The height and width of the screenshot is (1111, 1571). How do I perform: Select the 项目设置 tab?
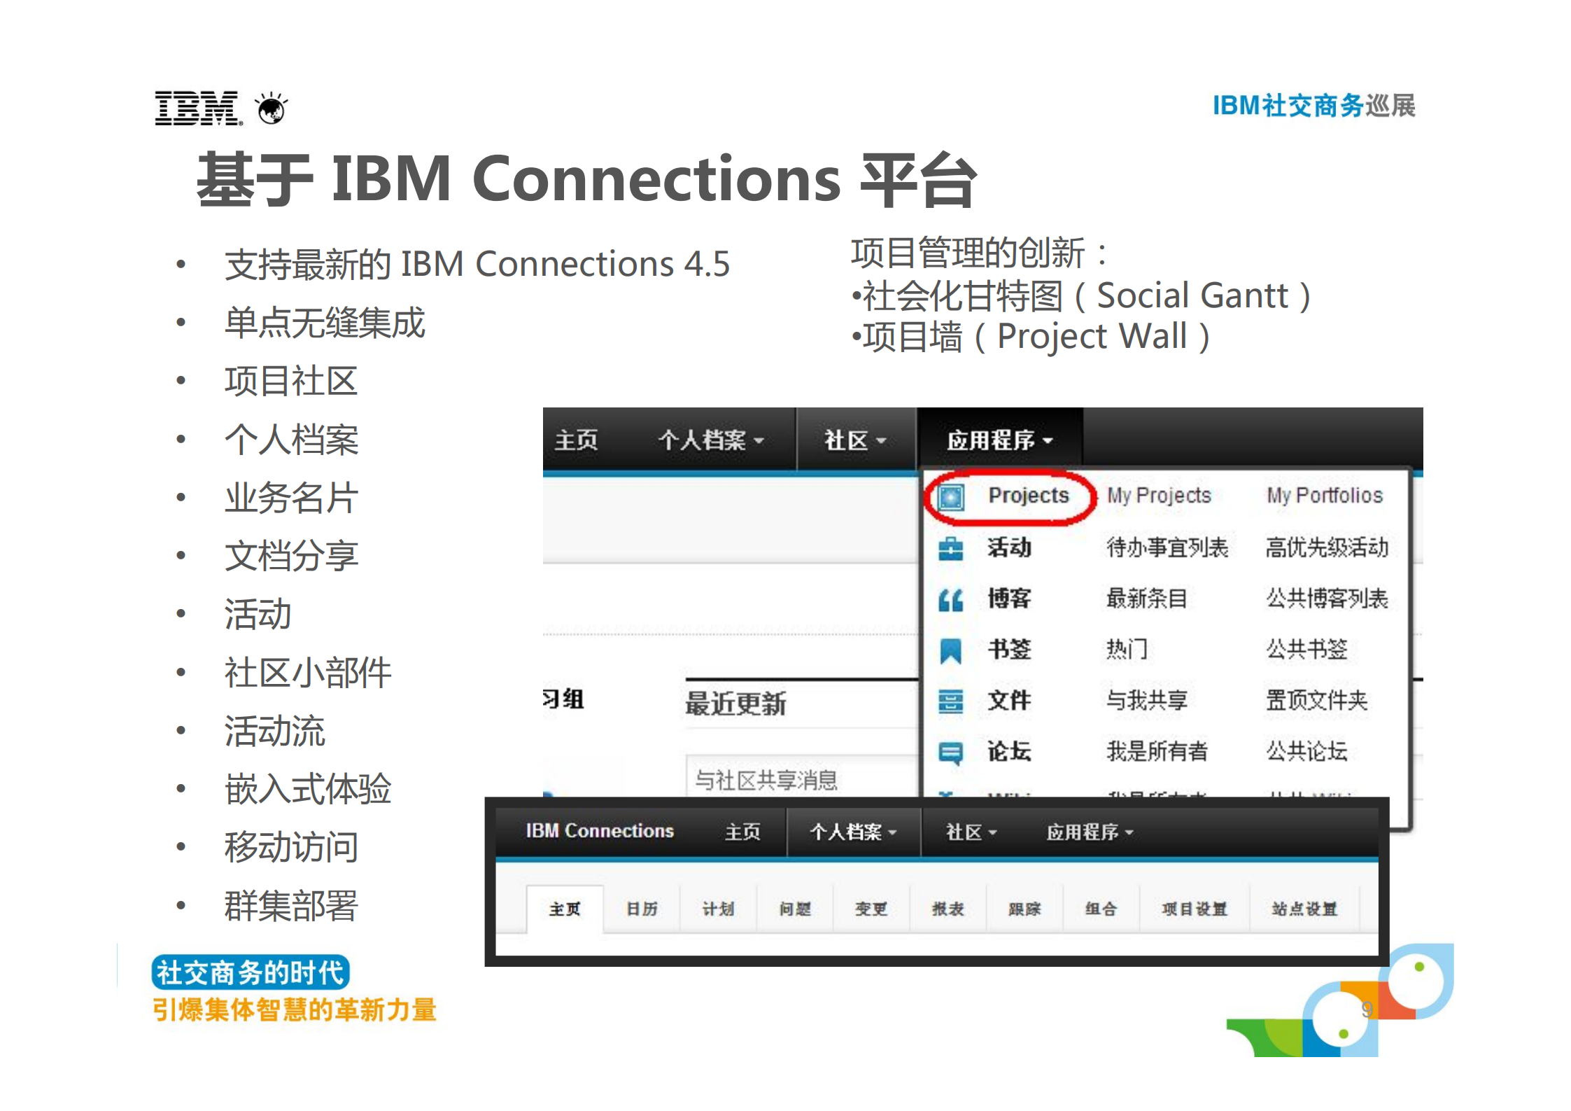coord(1194,908)
